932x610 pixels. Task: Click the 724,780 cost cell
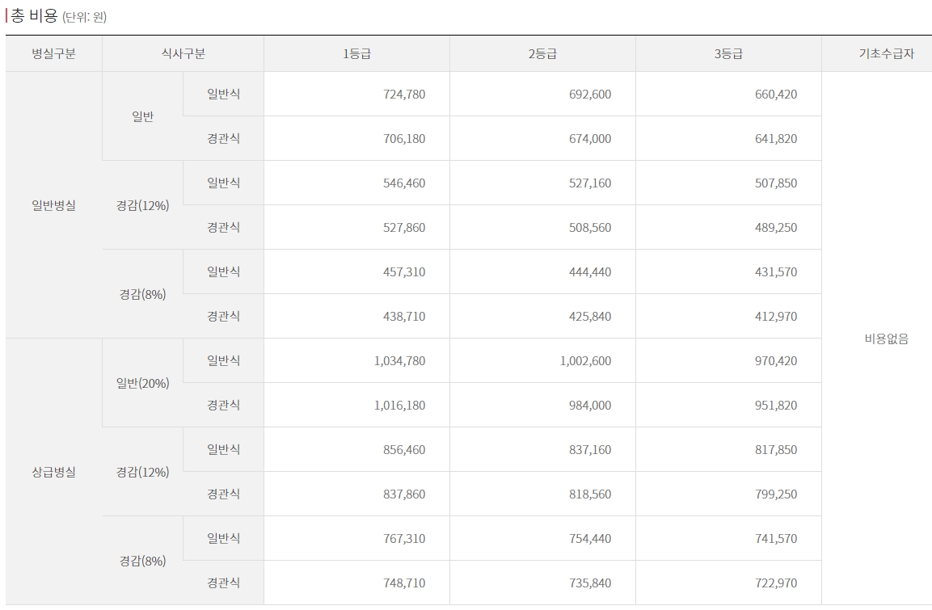pyautogui.click(x=404, y=95)
